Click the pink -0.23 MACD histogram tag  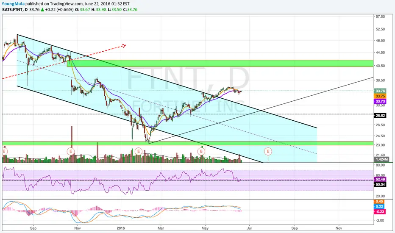click(x=380, y=212)
